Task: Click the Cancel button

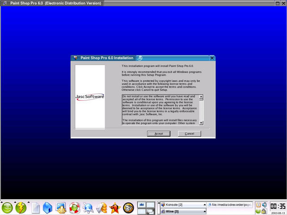Action: [x=189, y=133]
